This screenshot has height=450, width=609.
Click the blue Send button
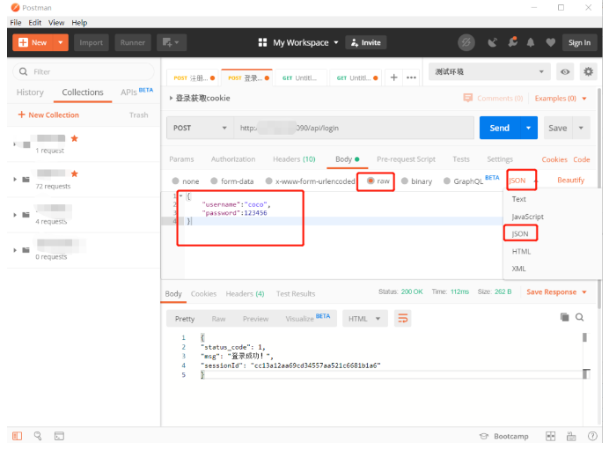tap(500, 128)
